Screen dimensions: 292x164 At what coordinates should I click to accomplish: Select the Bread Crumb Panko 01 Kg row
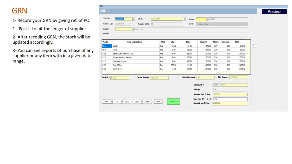pos(174,54)
